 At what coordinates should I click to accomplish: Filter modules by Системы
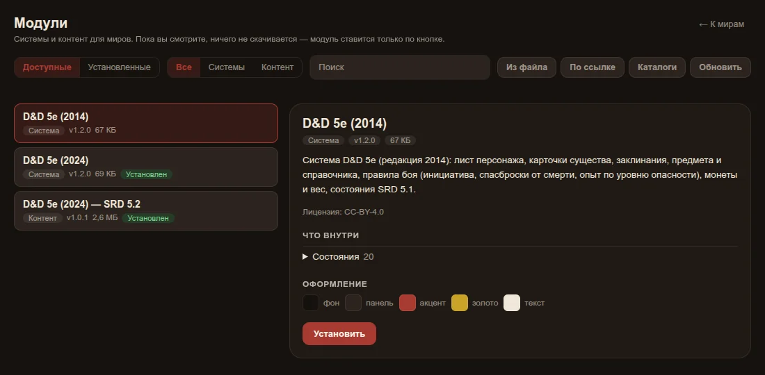(227, 67)
